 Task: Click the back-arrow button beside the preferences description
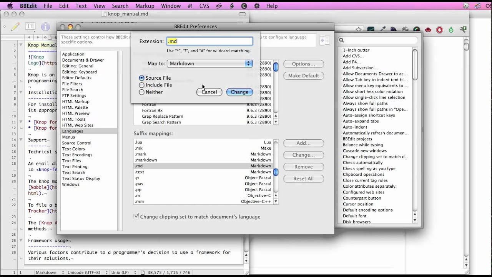pyautogui.click(x=325, y=40)
